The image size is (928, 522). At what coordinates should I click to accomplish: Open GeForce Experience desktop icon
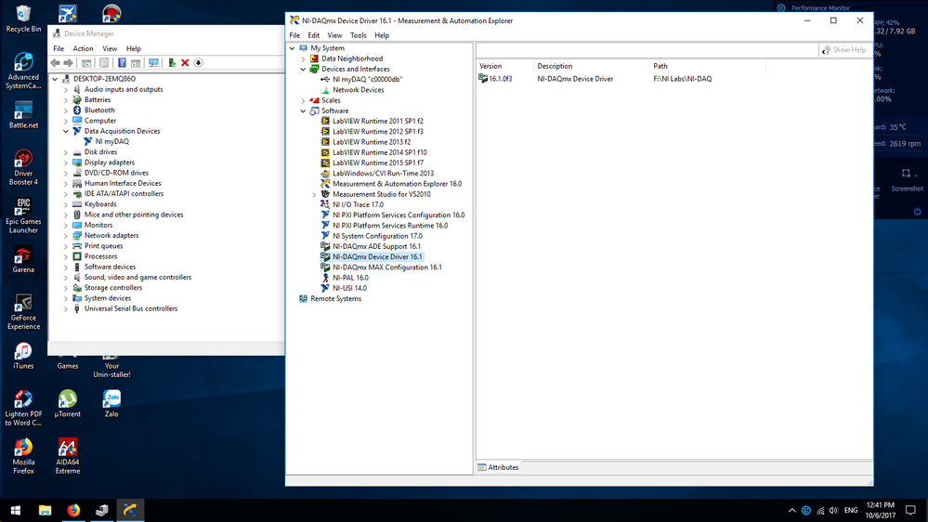coord(23,312)
